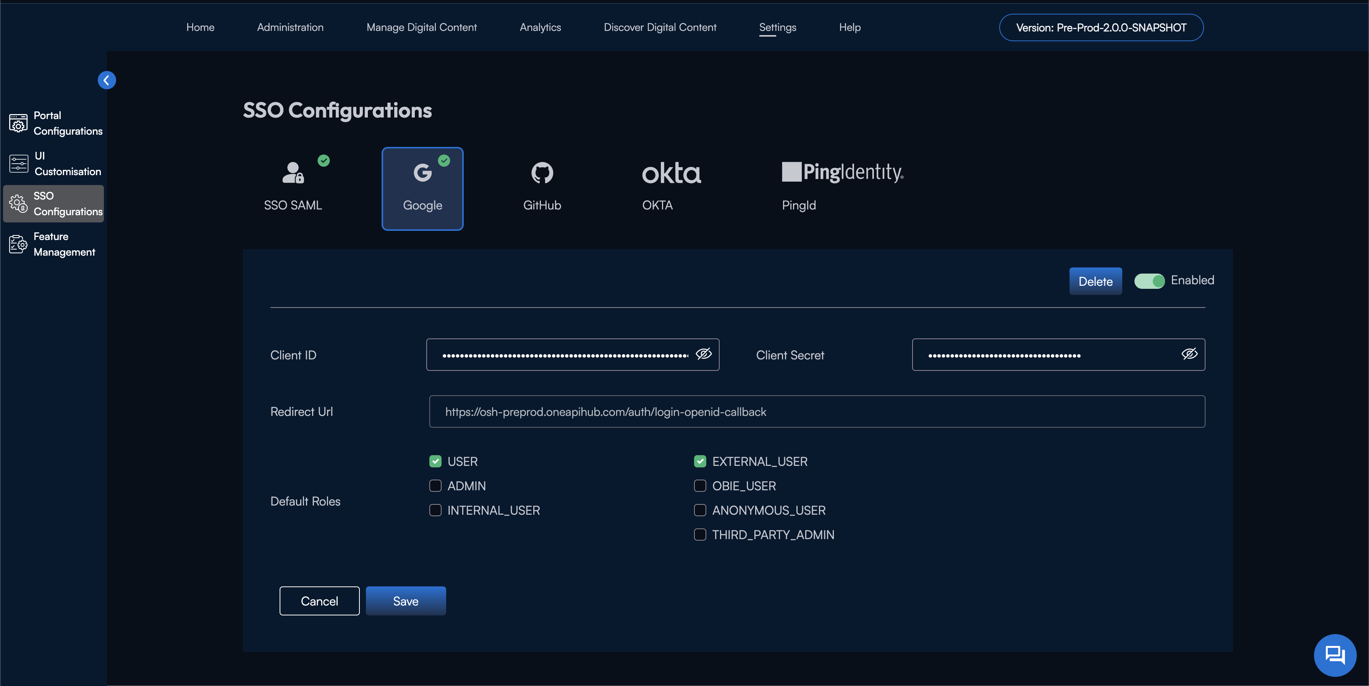Image resolution: width=1369 pixels, height=686 pixels.
Task: Uncheck the USER role checkbox
Action: 435,461
